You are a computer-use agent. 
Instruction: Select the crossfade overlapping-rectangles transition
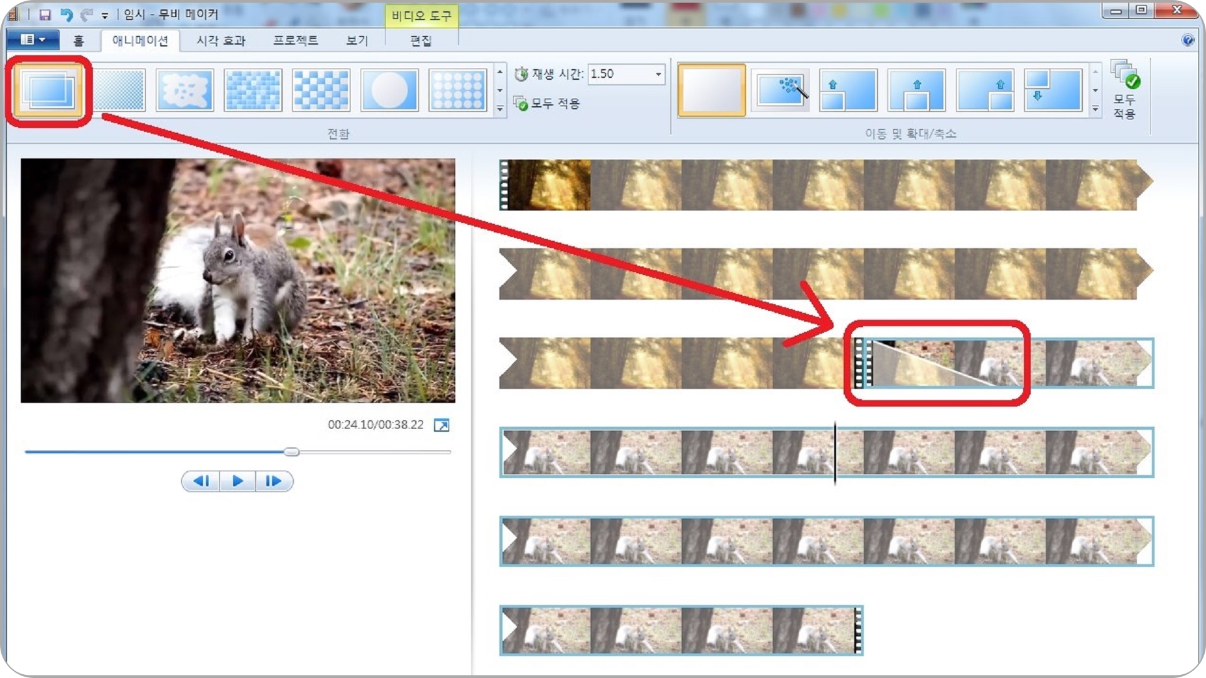pyautogui.click(x=48, y=90)
